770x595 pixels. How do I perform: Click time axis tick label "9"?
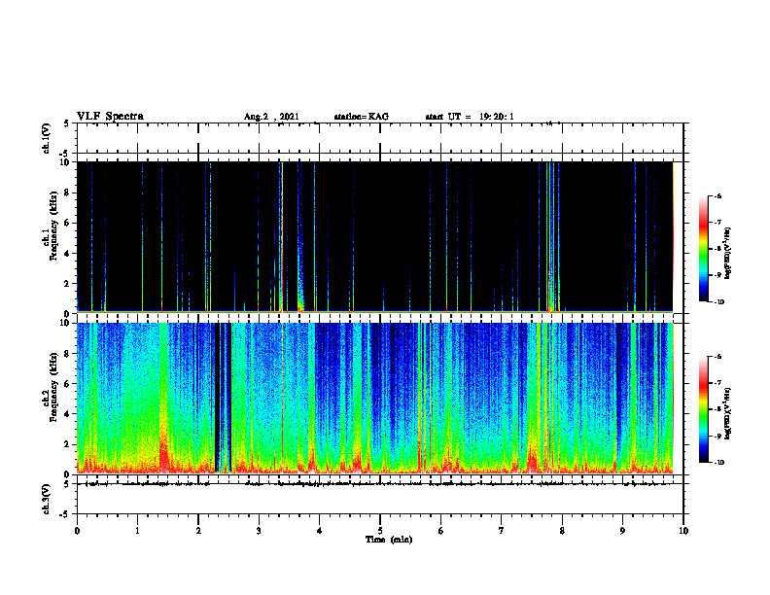coord(622,531)
